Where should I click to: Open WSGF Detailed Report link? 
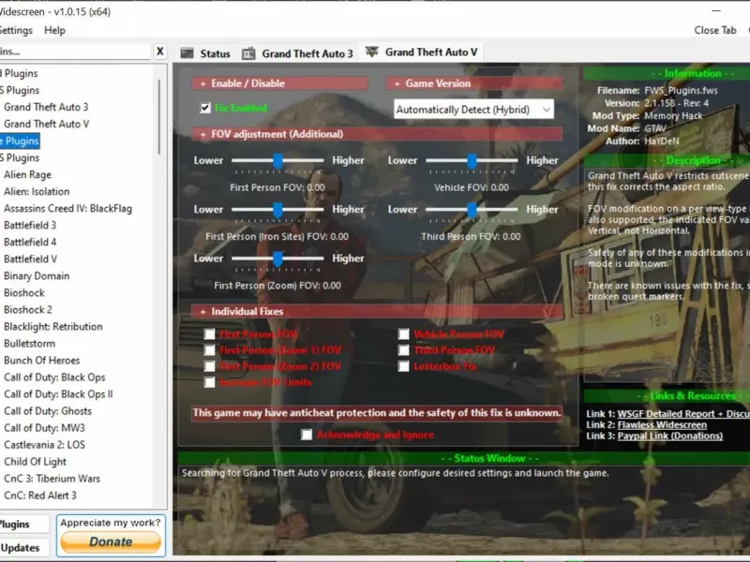(683, 414)
